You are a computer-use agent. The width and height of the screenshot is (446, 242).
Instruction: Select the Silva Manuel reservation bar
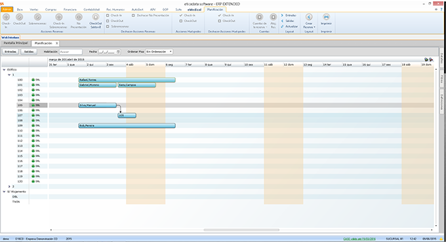click(97, 105)
